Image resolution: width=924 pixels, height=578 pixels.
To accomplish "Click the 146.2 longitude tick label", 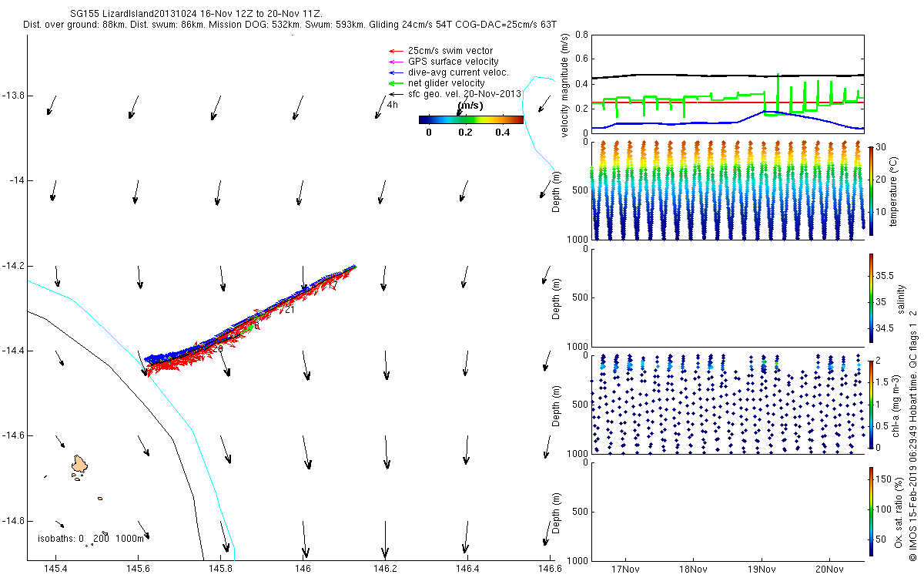I will pyautogui.click(x=385, y=569).
